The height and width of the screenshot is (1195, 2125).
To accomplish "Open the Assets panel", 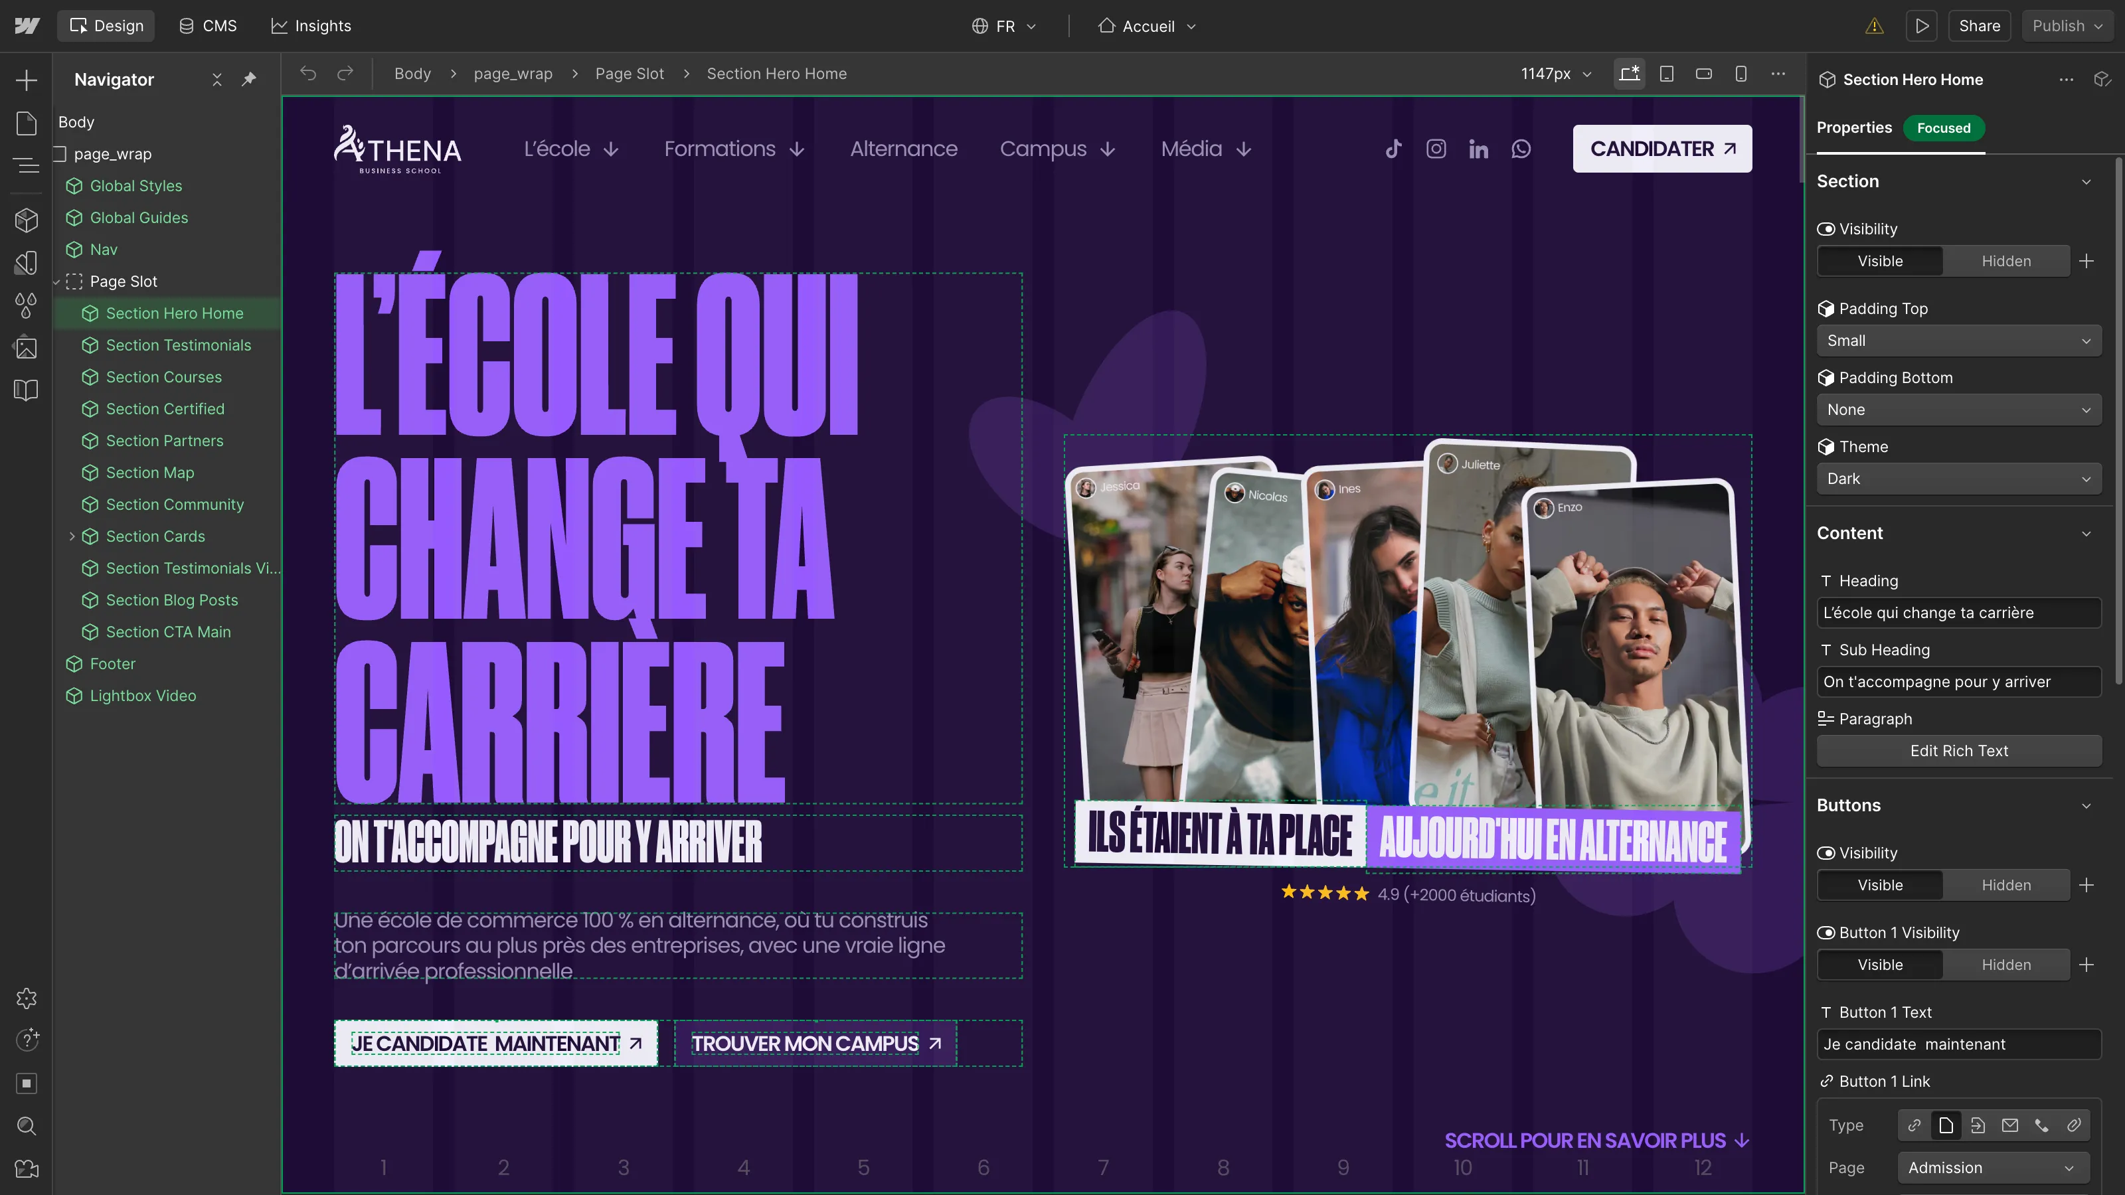I will pyautogui.click(x=27, y=347).
